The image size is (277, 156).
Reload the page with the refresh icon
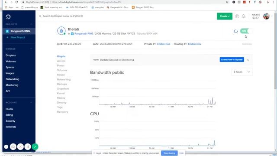click(16, 2)
